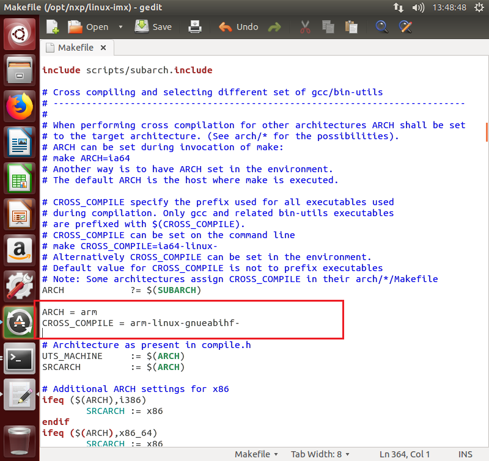Create a new document

click(x=54, y=27)
